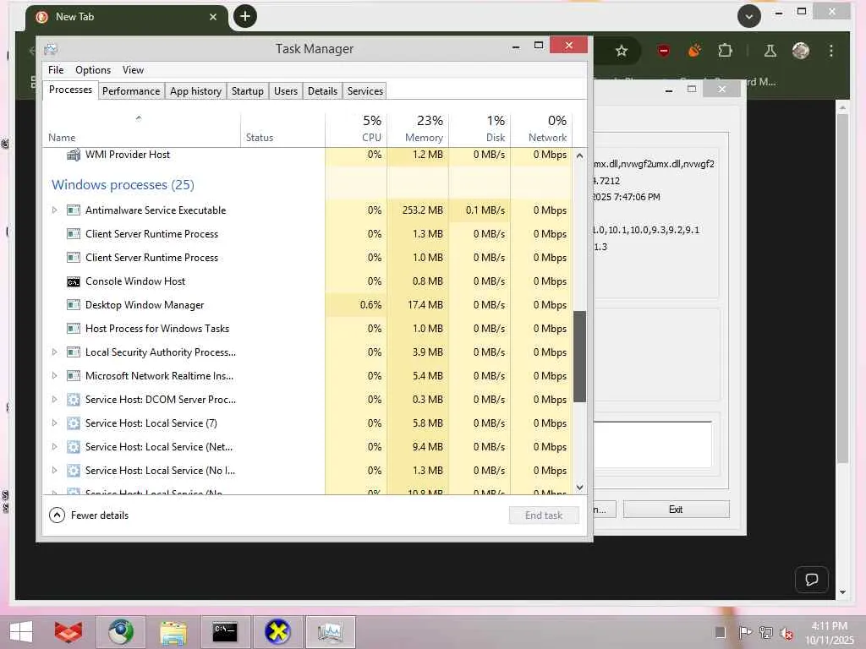Click muted volume icon in system tray
The image size is (866, 649).
[x=786, y=633]
